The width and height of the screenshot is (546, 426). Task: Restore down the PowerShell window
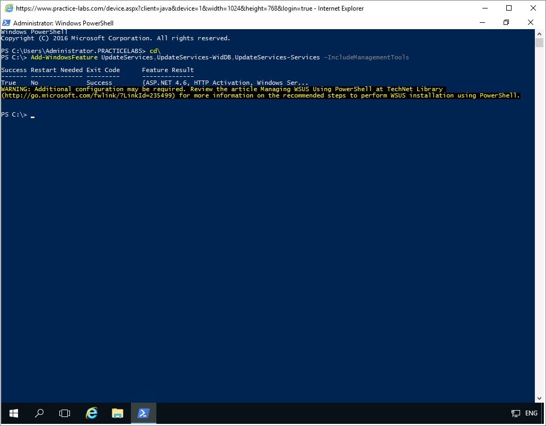tap(506, 23)
